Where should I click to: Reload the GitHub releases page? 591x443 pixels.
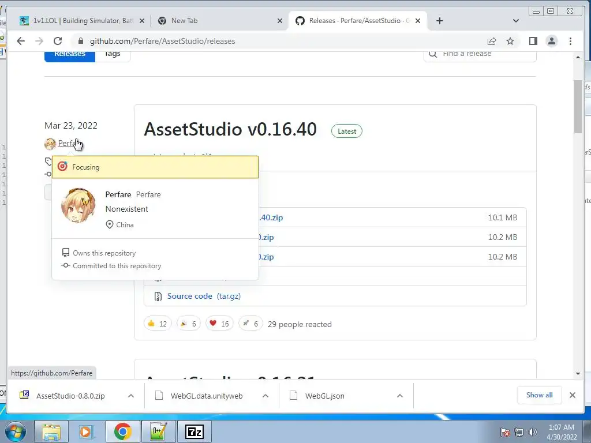click(58, 41)
